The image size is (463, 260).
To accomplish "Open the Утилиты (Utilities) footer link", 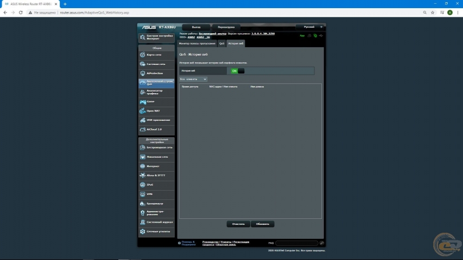I will [226, 242].
